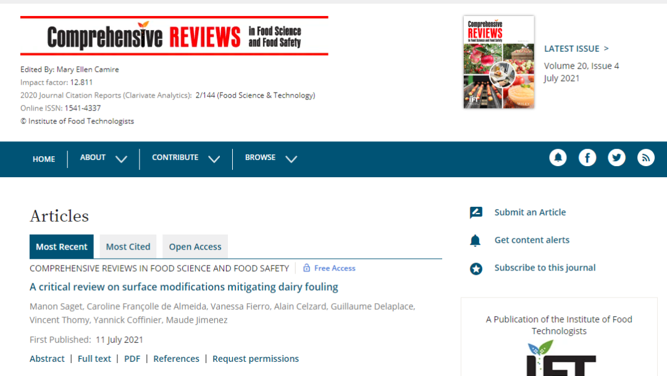667x376 pixels.
Task: Open the About menu item
Action: pos(93,157)
